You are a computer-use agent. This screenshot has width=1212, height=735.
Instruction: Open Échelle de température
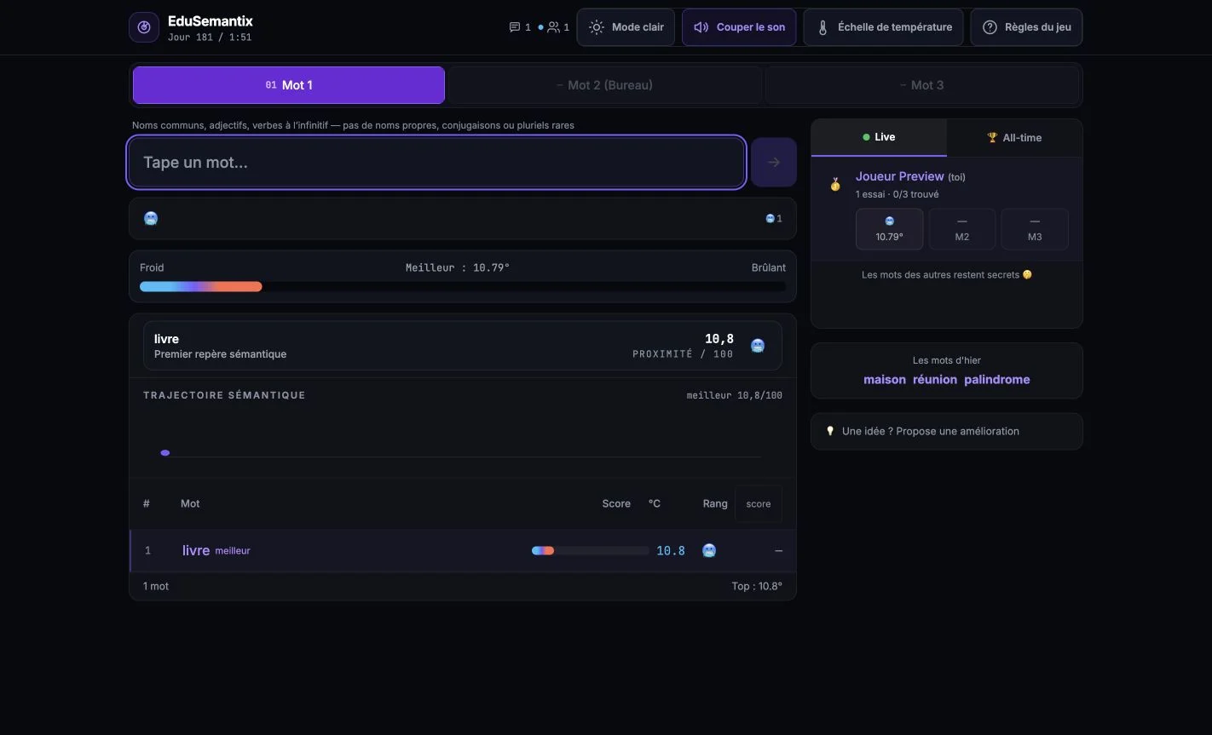[883, 27]
